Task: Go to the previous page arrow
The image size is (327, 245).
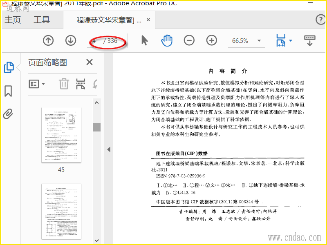Action: point(48,40)
